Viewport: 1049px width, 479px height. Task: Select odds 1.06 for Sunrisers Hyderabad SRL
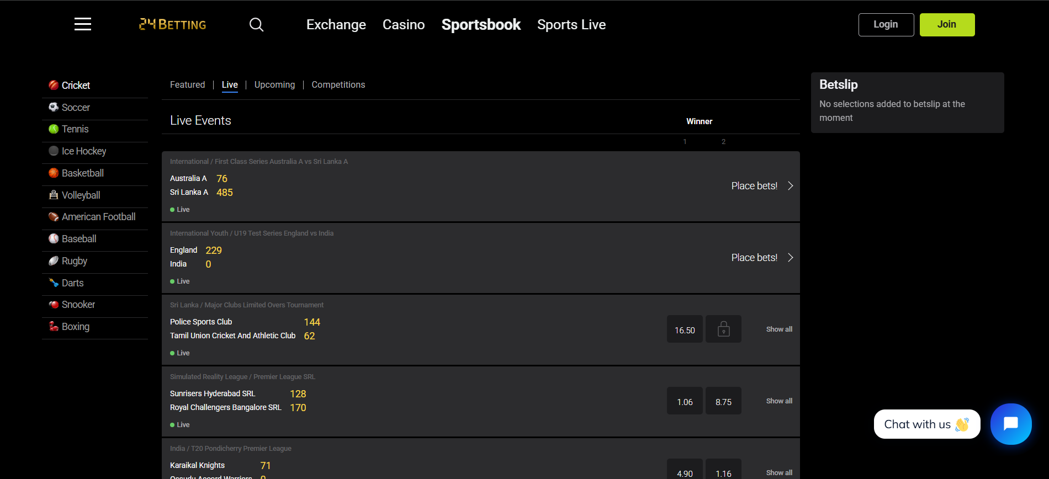[x=685, y=401]
